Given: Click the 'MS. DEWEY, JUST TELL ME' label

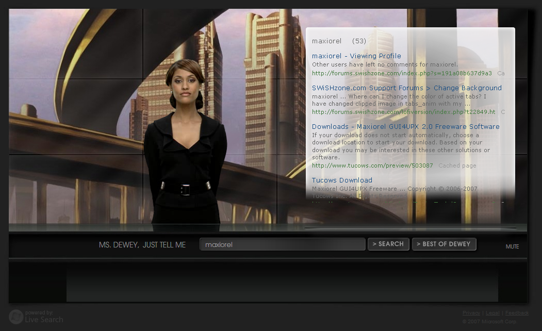Looking at the screenshot, I should pyautogui.click(x=142, y=245).
